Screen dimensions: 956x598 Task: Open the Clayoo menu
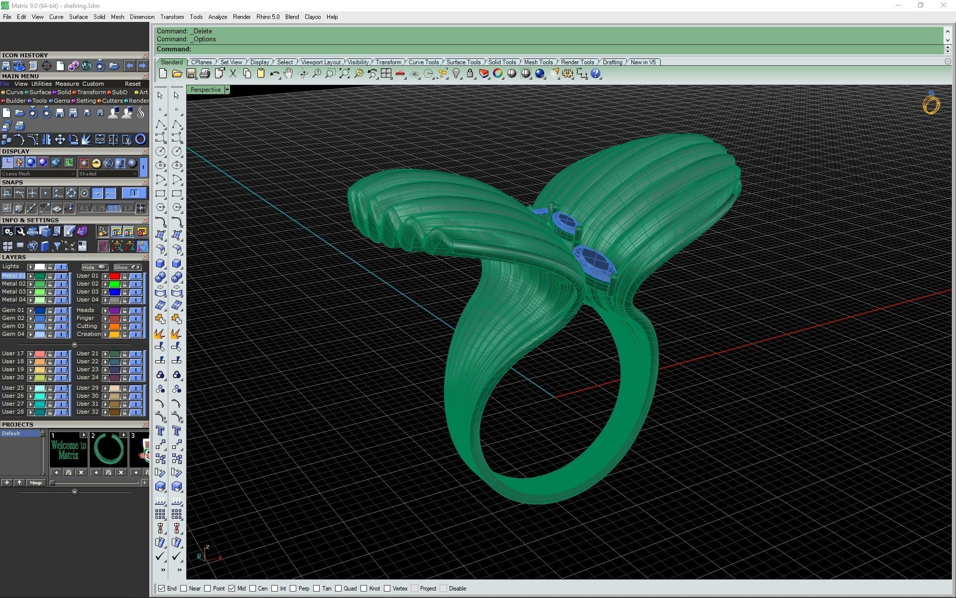point(313,17)
